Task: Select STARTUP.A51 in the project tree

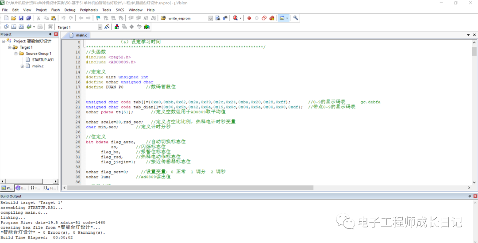Action: [x=42, y=60]
